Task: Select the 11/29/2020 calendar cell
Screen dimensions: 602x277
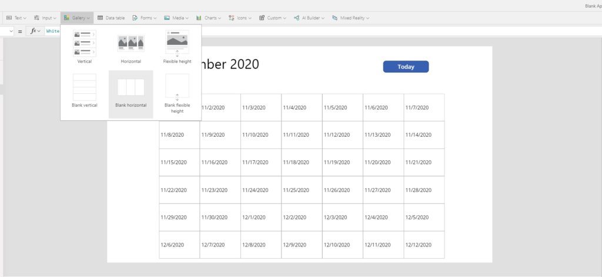Action: click(x=179, y=217)
